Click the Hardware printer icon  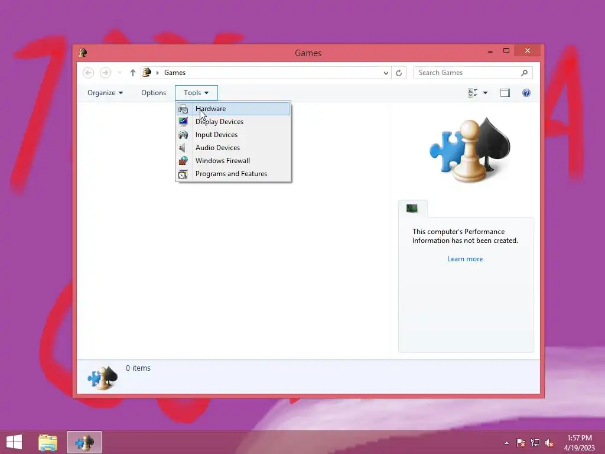[183, 109]
